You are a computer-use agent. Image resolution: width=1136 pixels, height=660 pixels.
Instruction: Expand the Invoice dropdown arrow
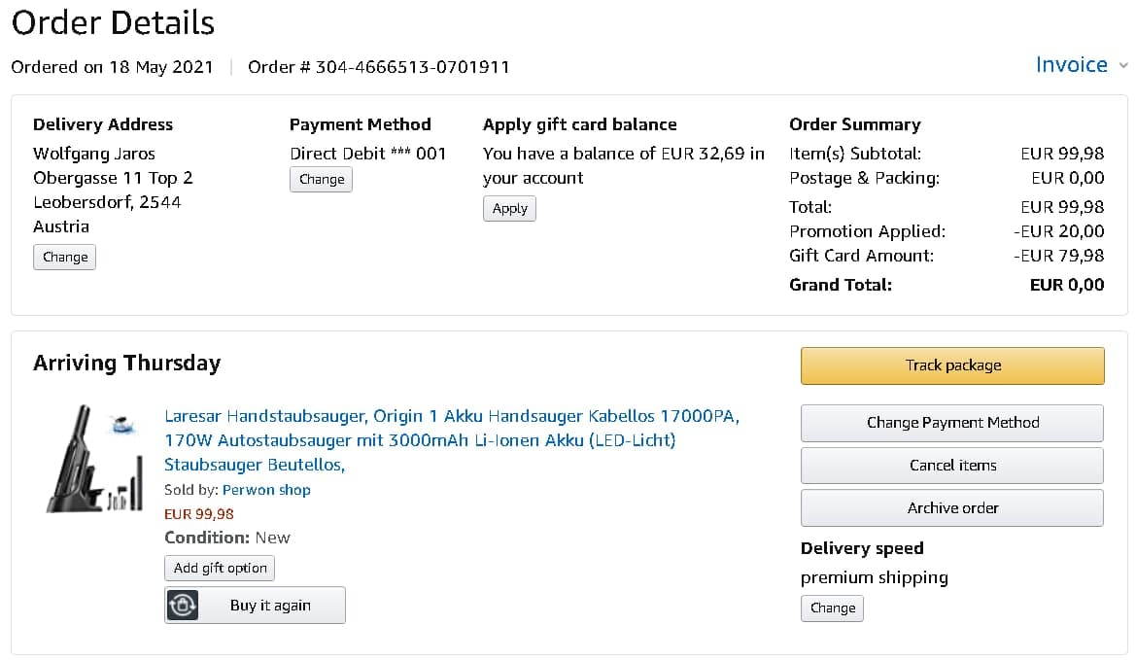(x=1123, y=66)
